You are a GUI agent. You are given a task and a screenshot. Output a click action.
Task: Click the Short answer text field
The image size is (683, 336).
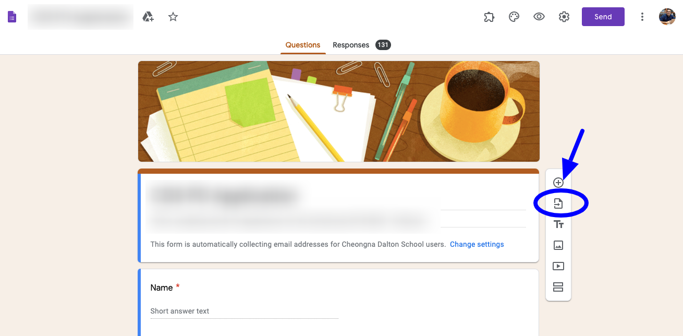coord(244,311)
